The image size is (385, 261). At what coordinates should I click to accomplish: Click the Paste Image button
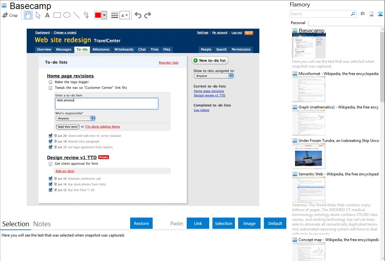(249, 223)
